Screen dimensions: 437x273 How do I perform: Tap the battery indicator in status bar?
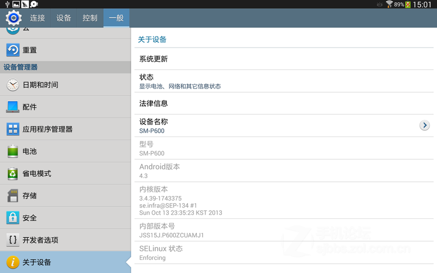point(408,4)
